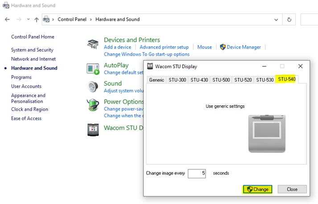Click the Wacom STU Display tablet icon
The image size is (318, 204).
[93, 130]
